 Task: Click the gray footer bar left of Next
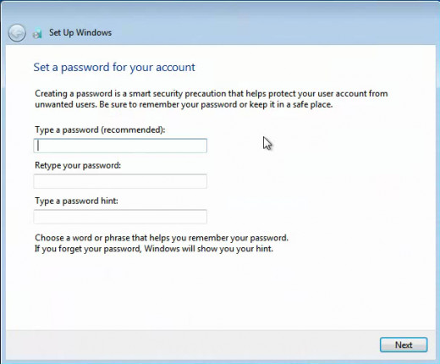pyautogui.click(x=192, y=345)
